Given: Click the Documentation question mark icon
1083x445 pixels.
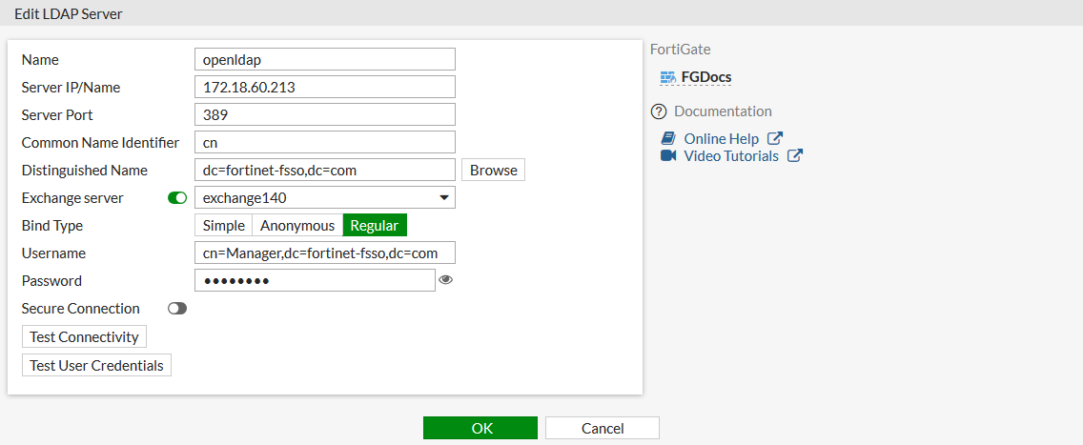Looking at the screenshot, I should [658, 111].
